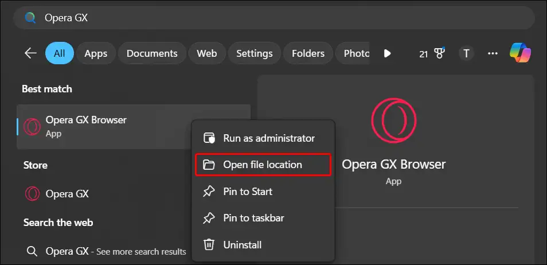Go back with the left arrow
This screenshot has width=547, height=265.
coord(31,53)
